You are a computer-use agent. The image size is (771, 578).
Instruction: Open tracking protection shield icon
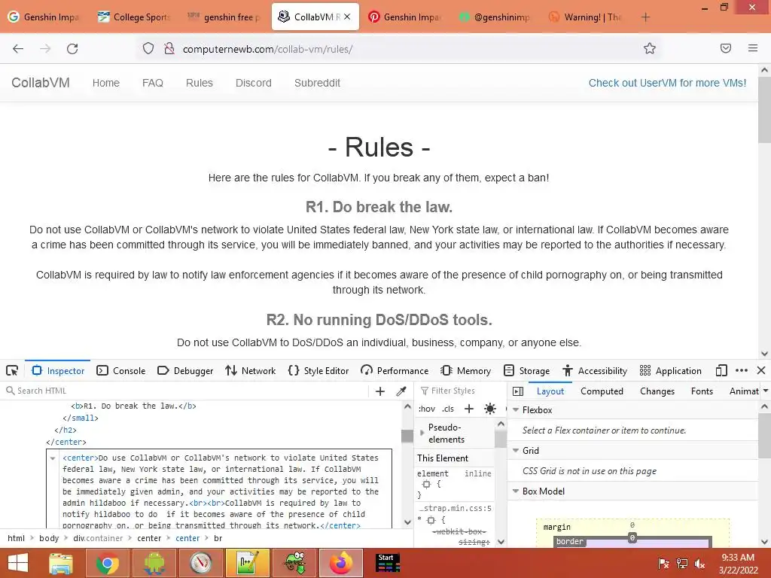(148, 48)
